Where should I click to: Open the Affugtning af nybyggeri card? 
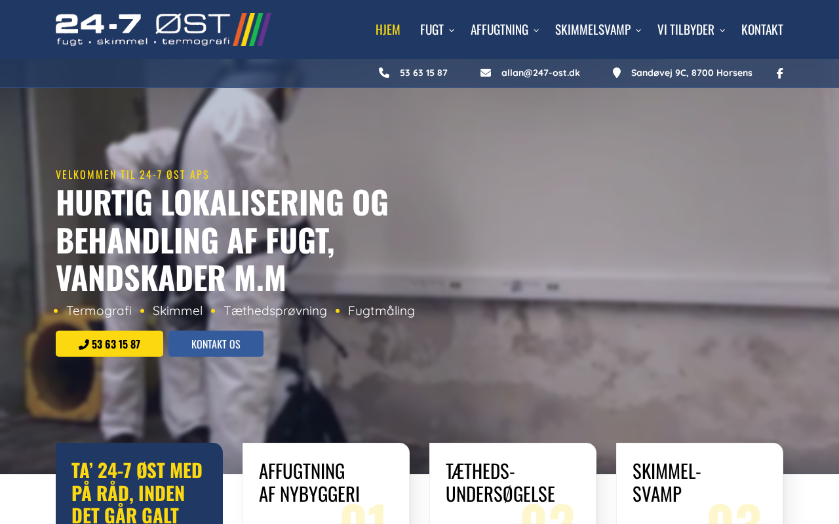click(326, 483)
